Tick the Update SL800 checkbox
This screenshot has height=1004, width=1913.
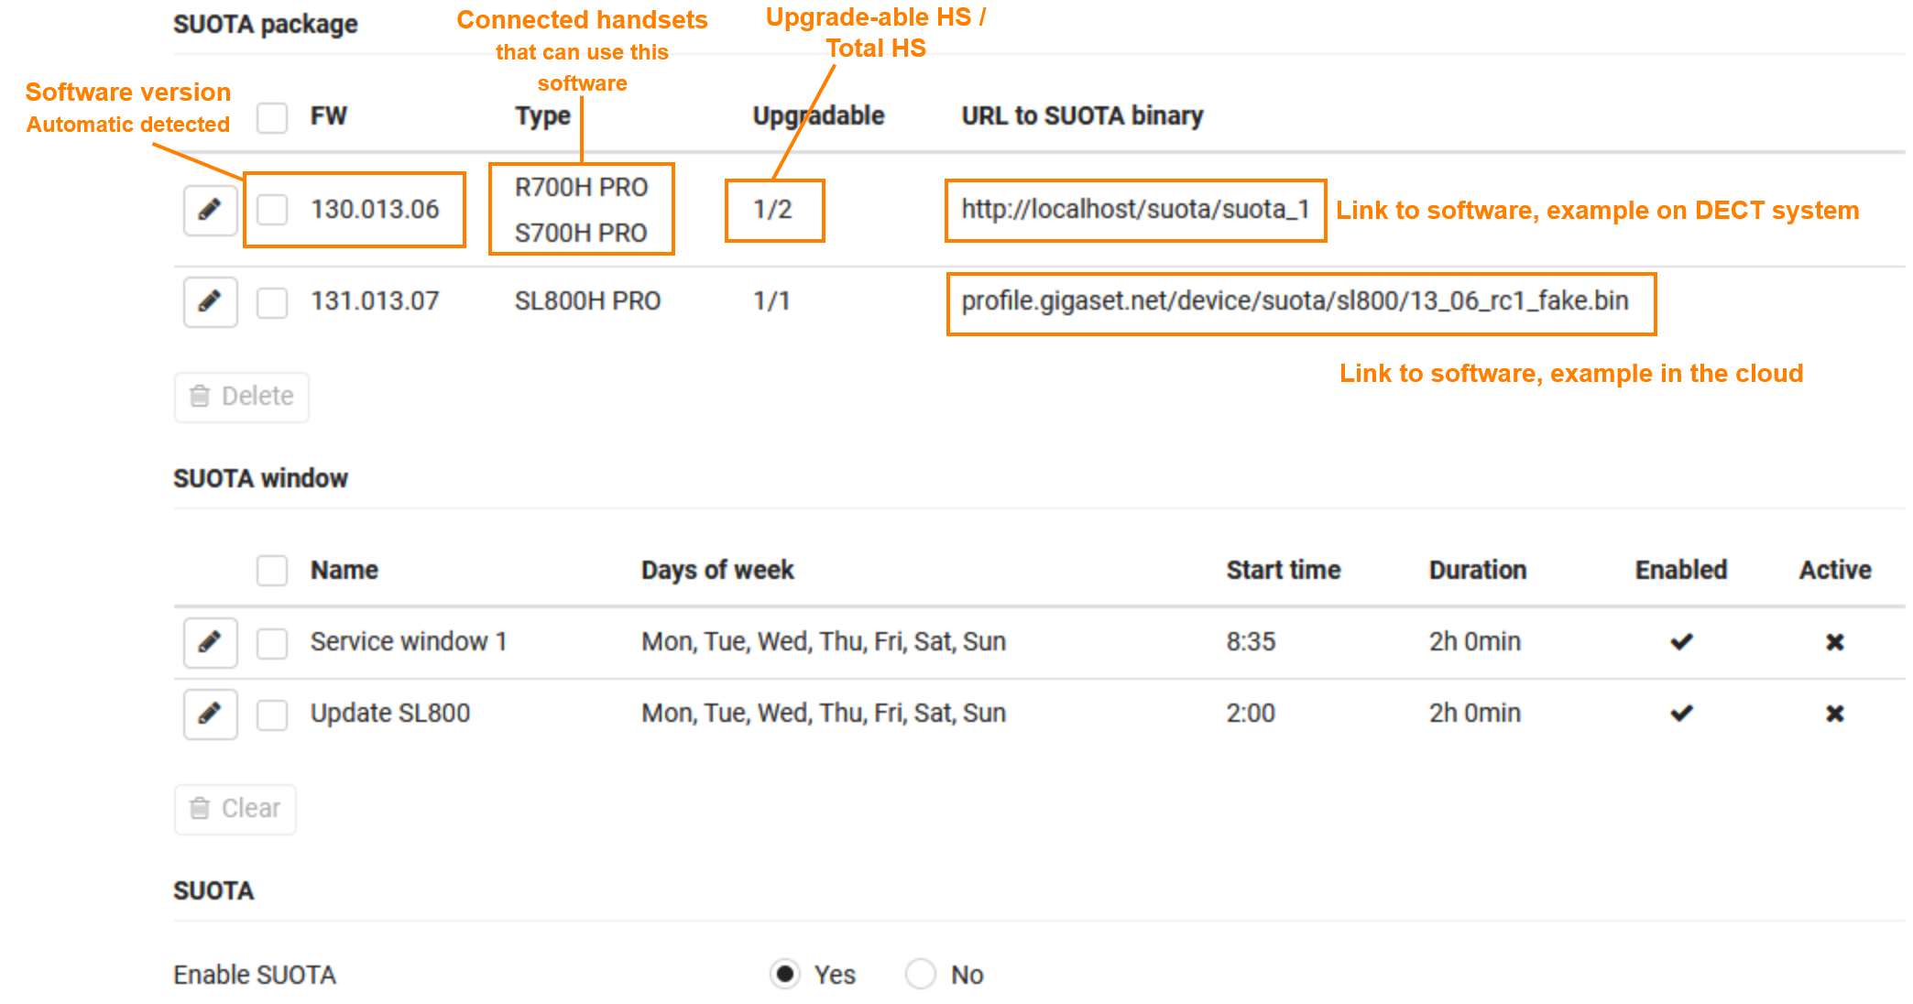click(x=272, y=715)
